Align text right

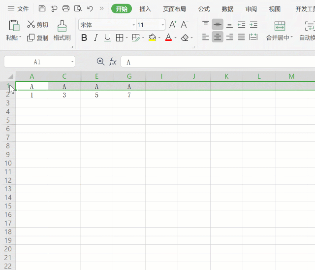tap(229, 37)
